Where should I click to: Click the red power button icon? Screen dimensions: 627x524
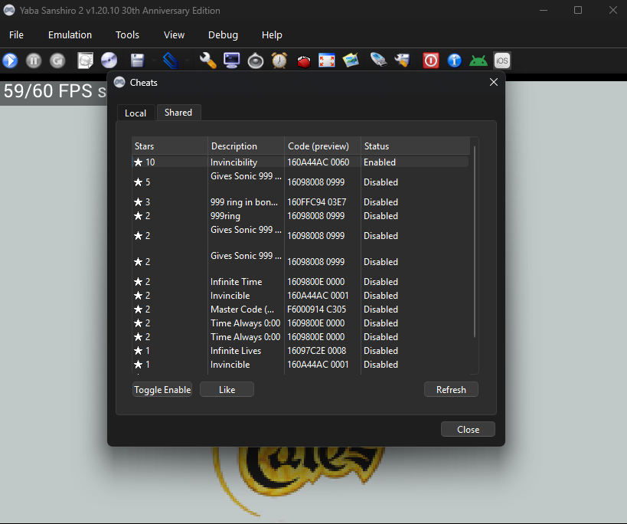click(x=431, y=61)
